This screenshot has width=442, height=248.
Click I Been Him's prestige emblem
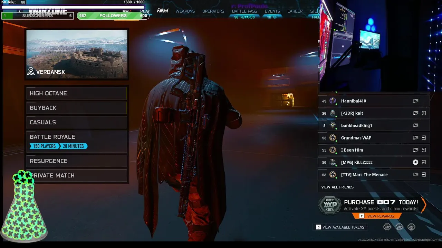[x=333, y=150]
